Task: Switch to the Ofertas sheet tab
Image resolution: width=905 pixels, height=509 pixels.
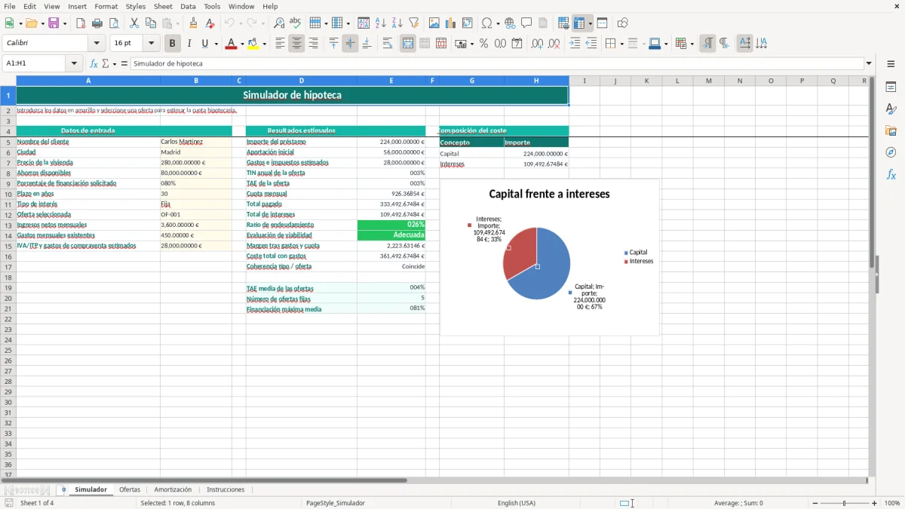Action: click(x=130, y=490)
